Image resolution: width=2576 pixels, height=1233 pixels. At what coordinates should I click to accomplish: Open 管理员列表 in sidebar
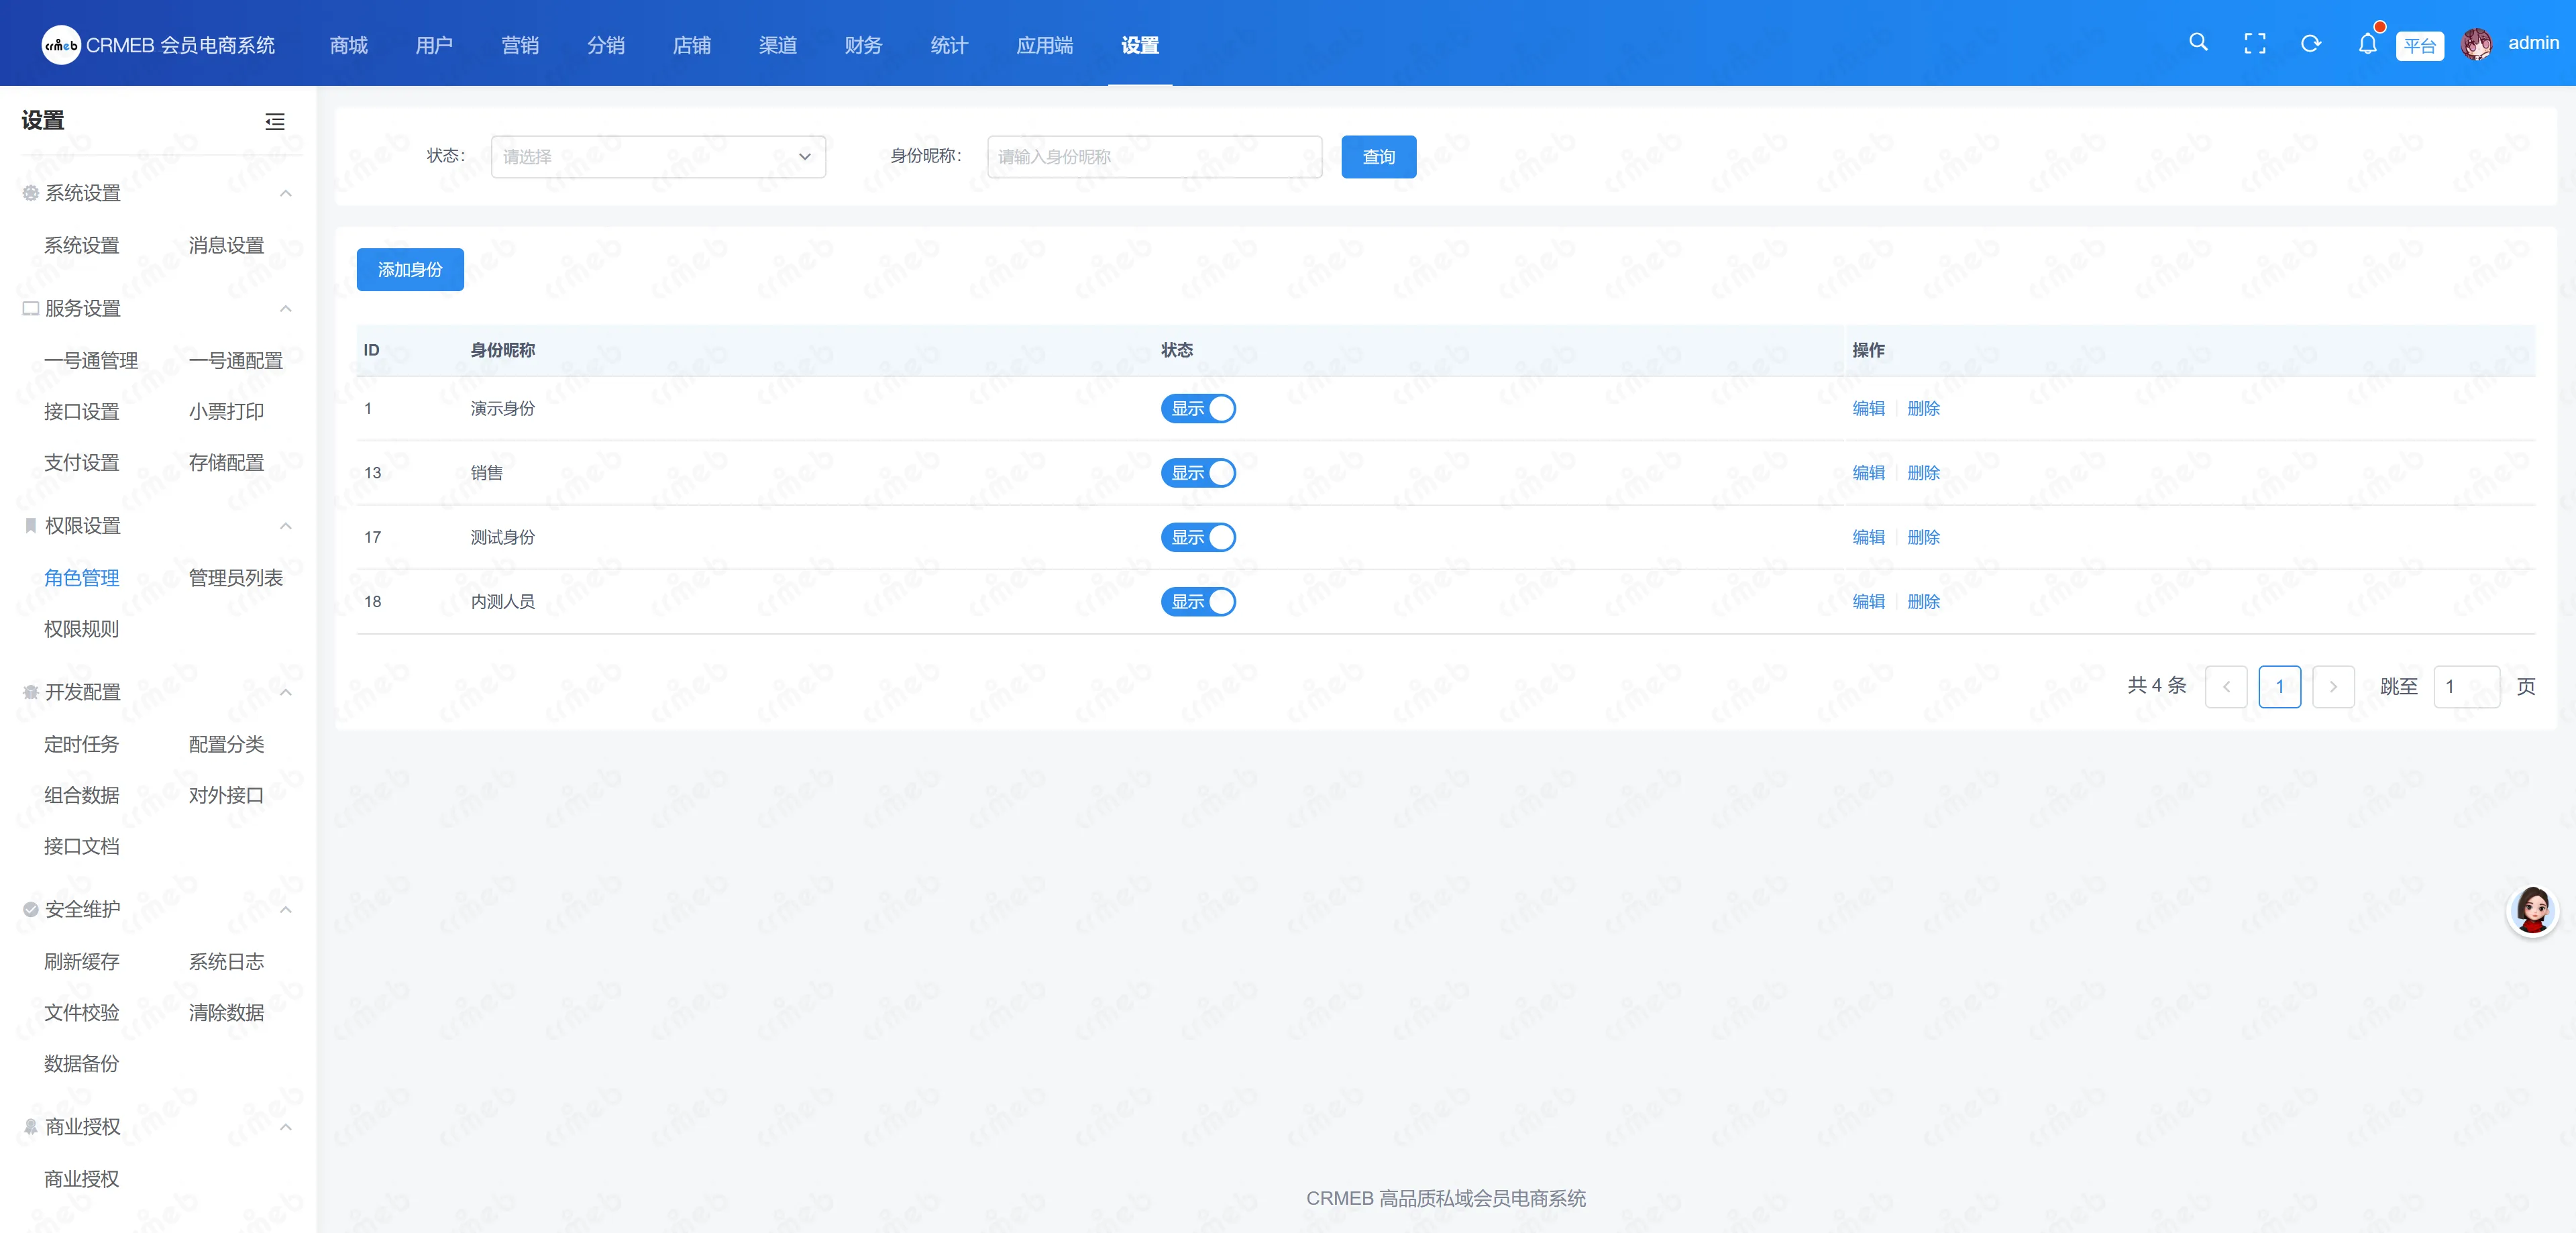[236, 578]
